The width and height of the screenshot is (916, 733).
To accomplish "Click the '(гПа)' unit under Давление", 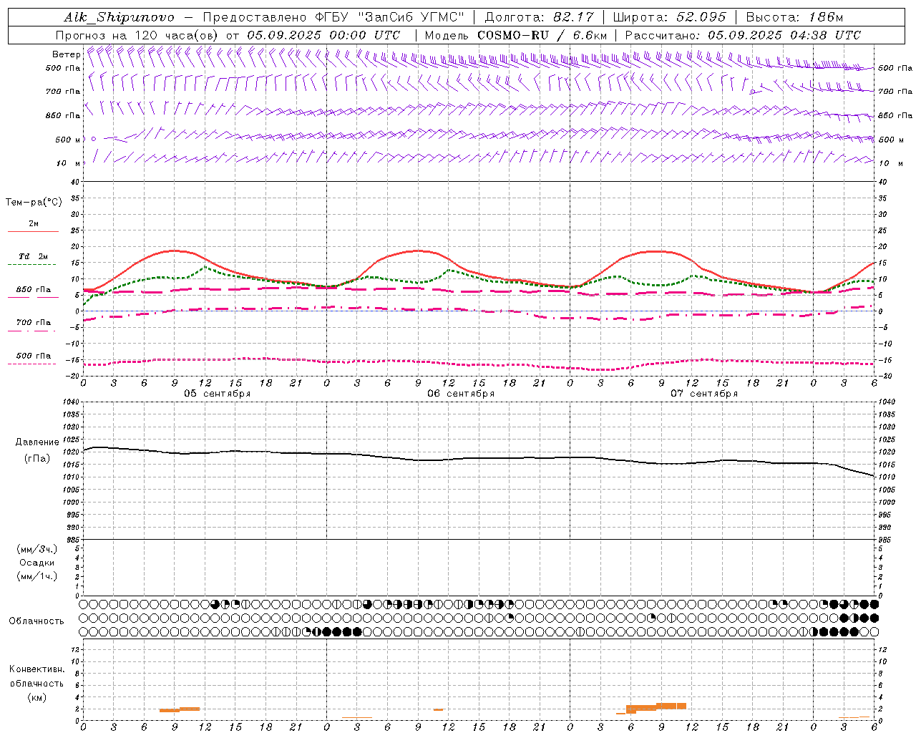I will tap(37, 459).
